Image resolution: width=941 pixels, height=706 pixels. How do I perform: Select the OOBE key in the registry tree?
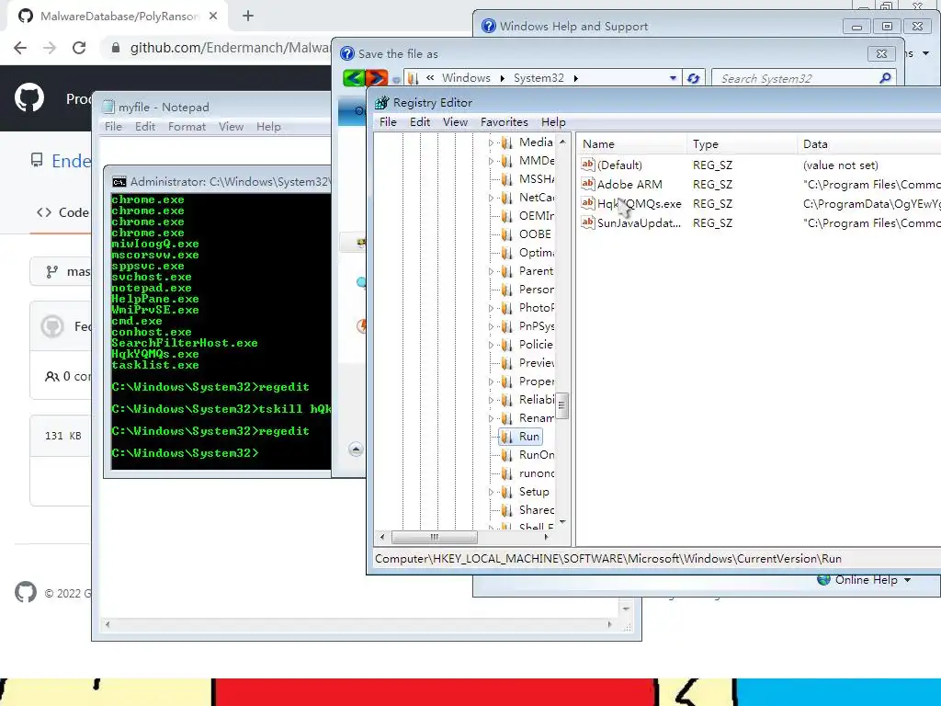click(x=535, y=234)
